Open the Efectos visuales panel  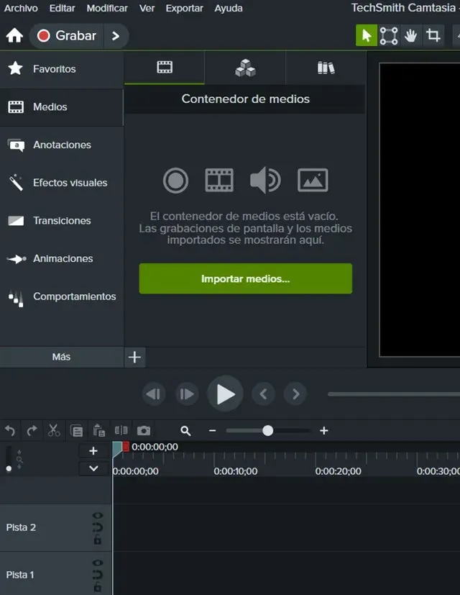coord(61,183)
